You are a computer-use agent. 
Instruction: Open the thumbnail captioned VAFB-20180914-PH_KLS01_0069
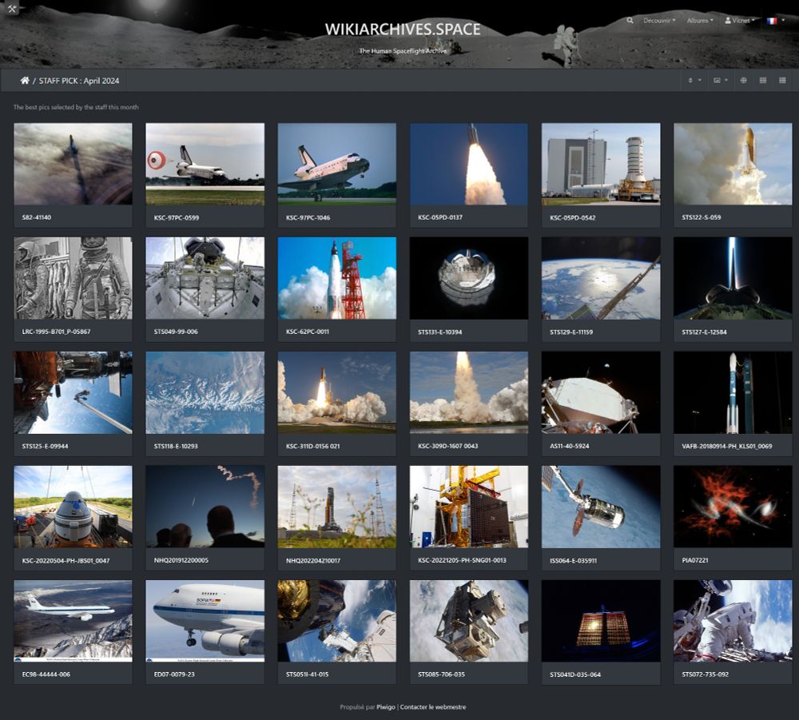[x=733, y=392]
